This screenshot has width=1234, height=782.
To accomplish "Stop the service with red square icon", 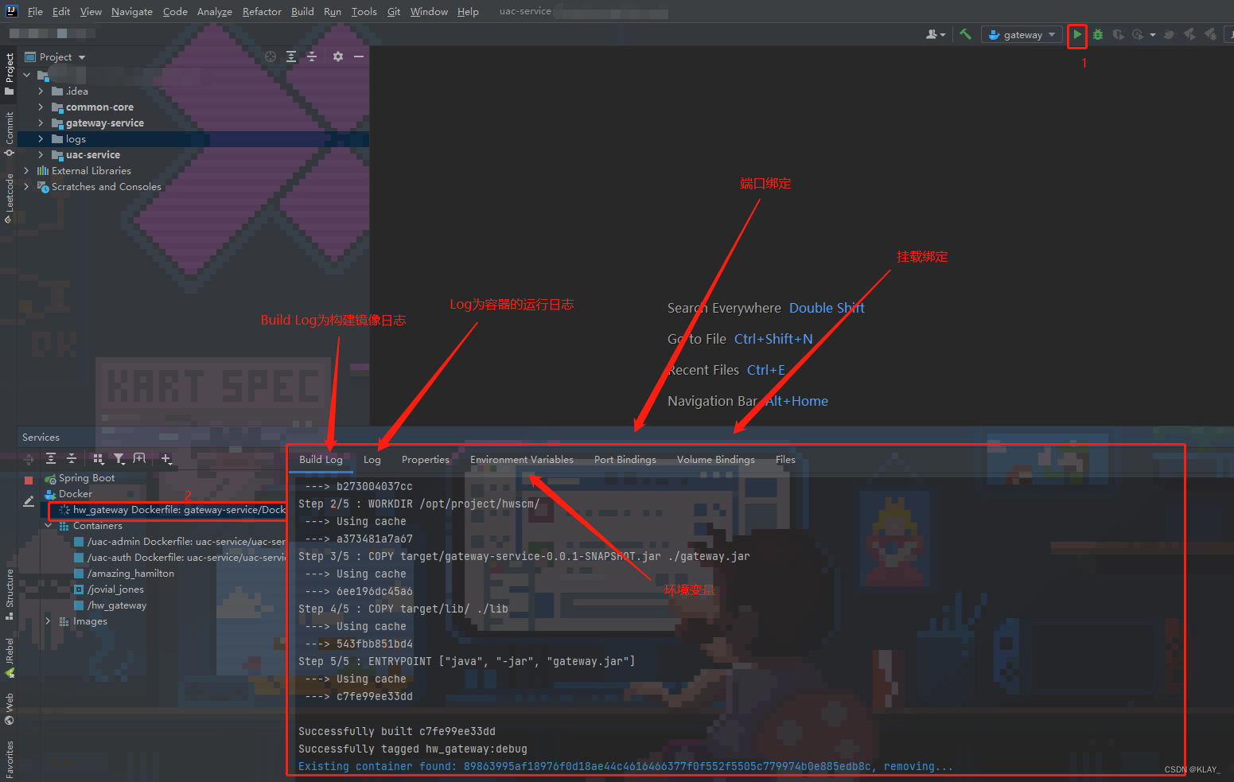I will pos(29,480).
